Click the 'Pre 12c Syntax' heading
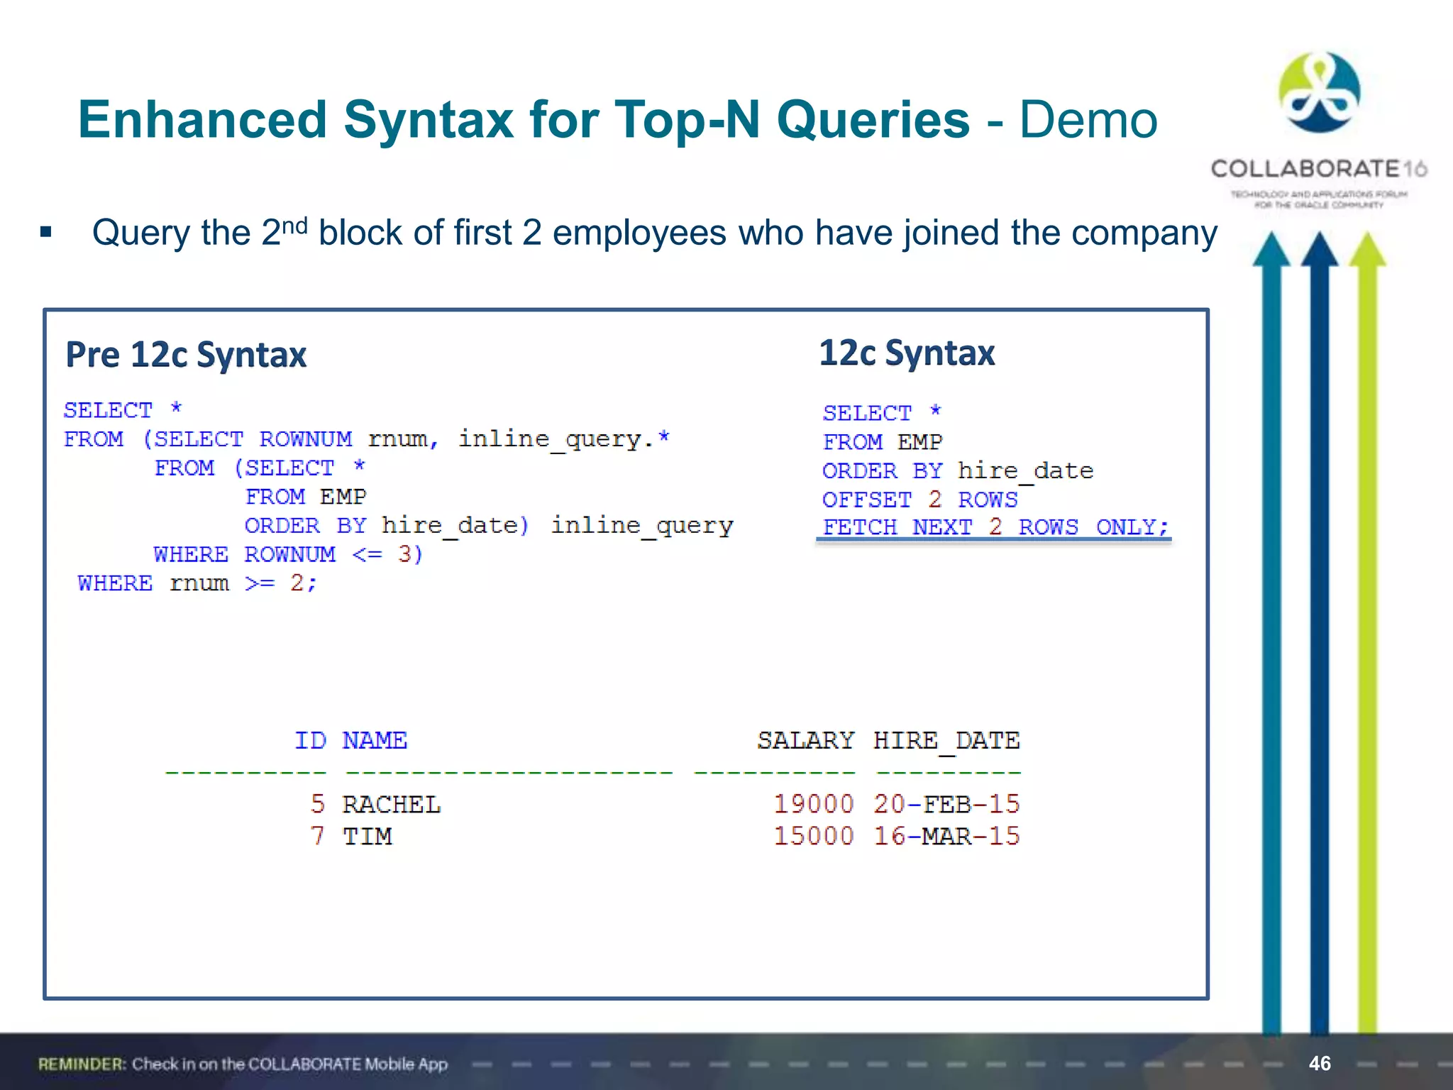The width and height of the screenshot is (1453, 1090). (186, 355)
